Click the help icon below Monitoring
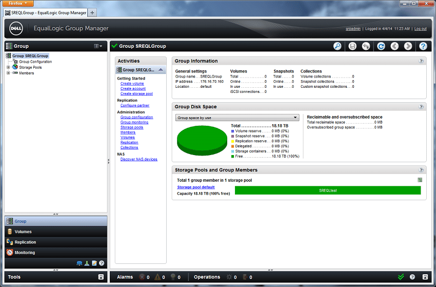The height and width of the screenshot is (287, 436). (102, 263)
